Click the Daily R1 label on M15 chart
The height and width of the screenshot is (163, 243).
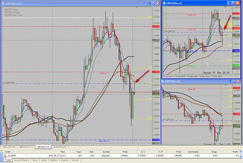(103, 73)
